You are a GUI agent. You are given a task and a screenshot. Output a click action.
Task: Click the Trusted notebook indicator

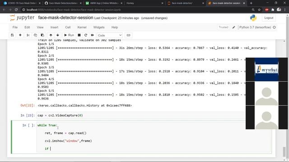(224, 27)
